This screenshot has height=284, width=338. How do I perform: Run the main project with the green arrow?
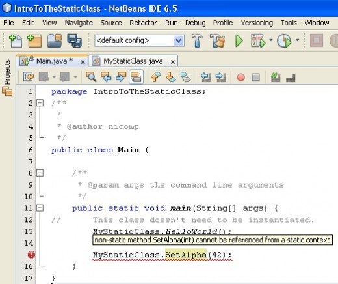click(239, 40)
